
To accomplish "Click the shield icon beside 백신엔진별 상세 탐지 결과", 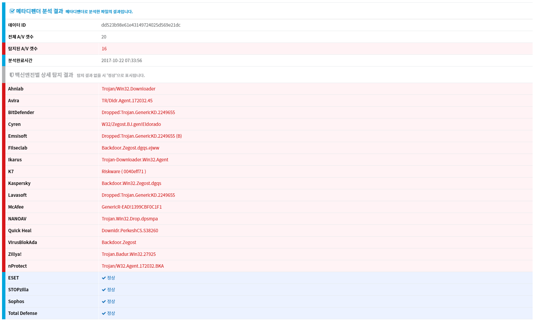I will 11,75.
